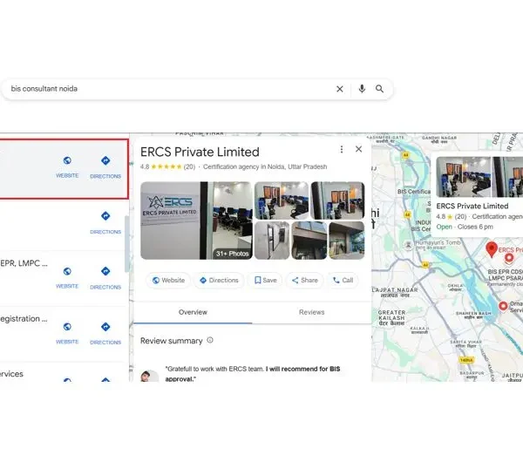Click the 'ERCS Private Limited' panel heading

click(200, 153)
